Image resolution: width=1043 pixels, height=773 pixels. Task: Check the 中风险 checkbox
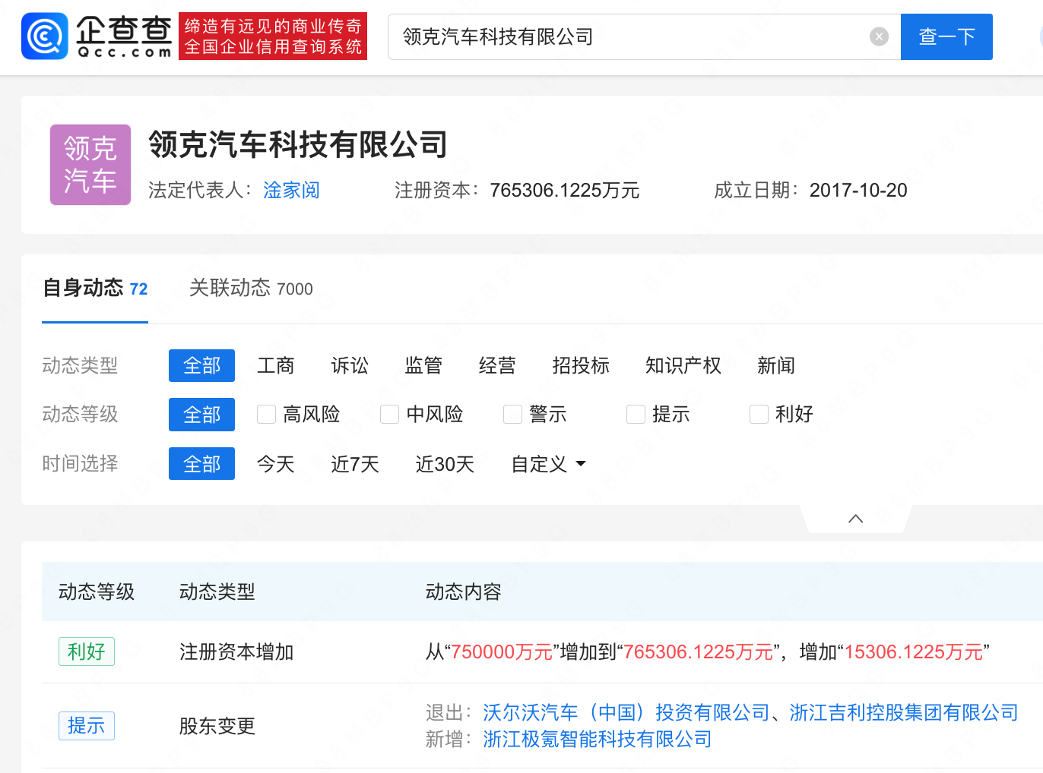coord(389,415)
